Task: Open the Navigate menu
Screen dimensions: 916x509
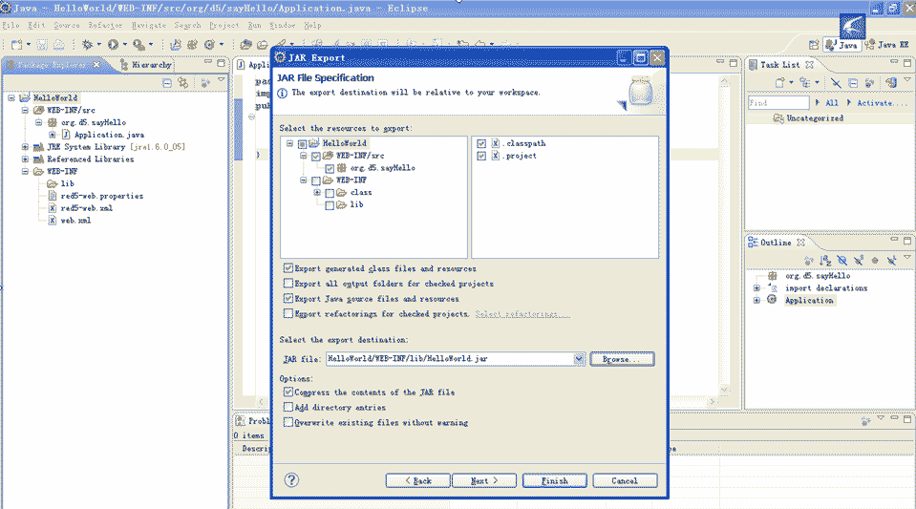Action: click(x=149, y=25)
